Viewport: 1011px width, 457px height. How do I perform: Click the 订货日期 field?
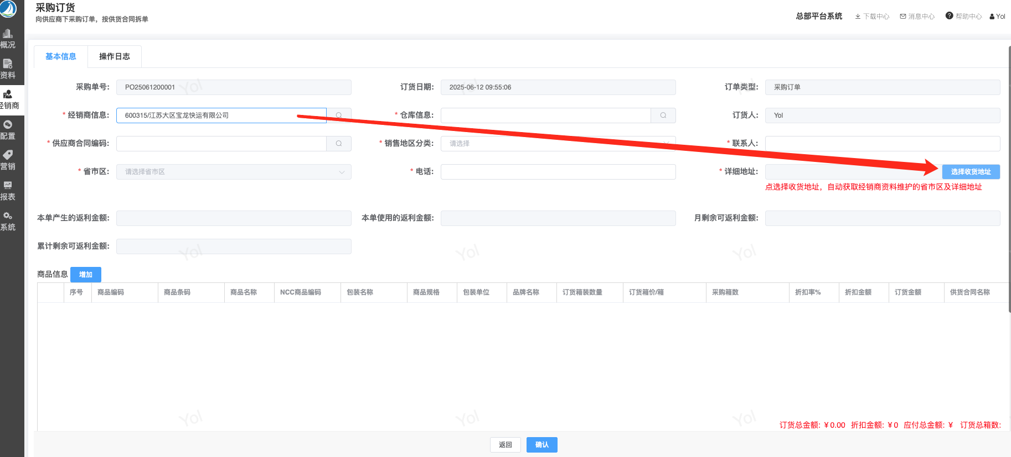click(558, 87)
